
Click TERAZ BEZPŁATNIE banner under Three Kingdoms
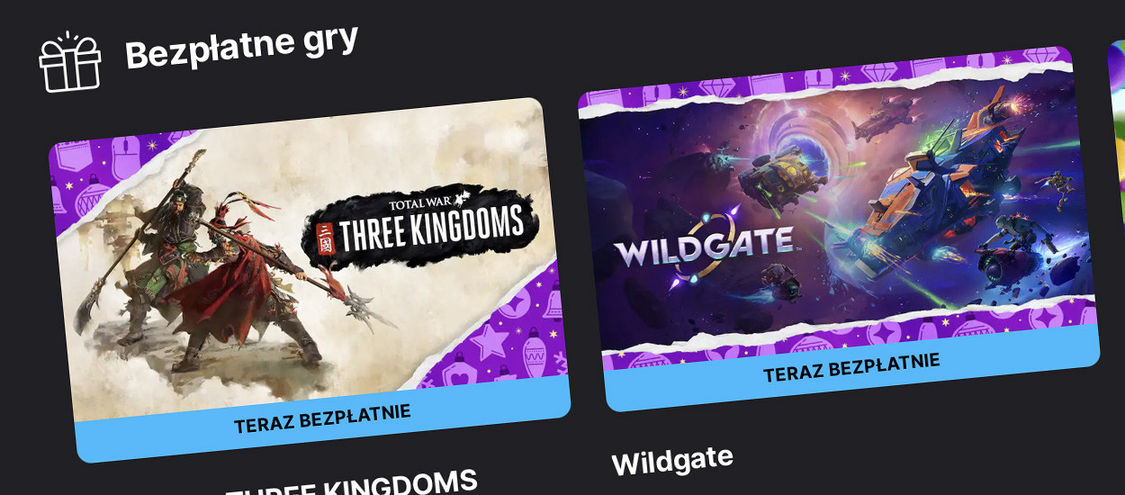[x=322, y=418]
